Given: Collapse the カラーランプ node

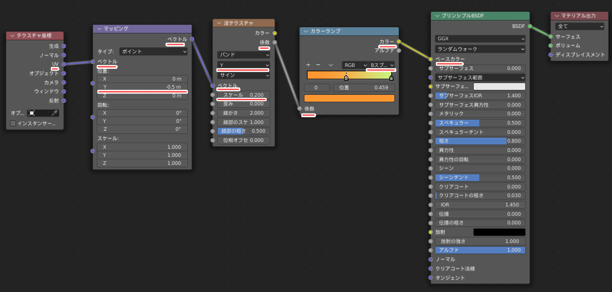Looking at the screenshot, I should [x=306, y=31].
